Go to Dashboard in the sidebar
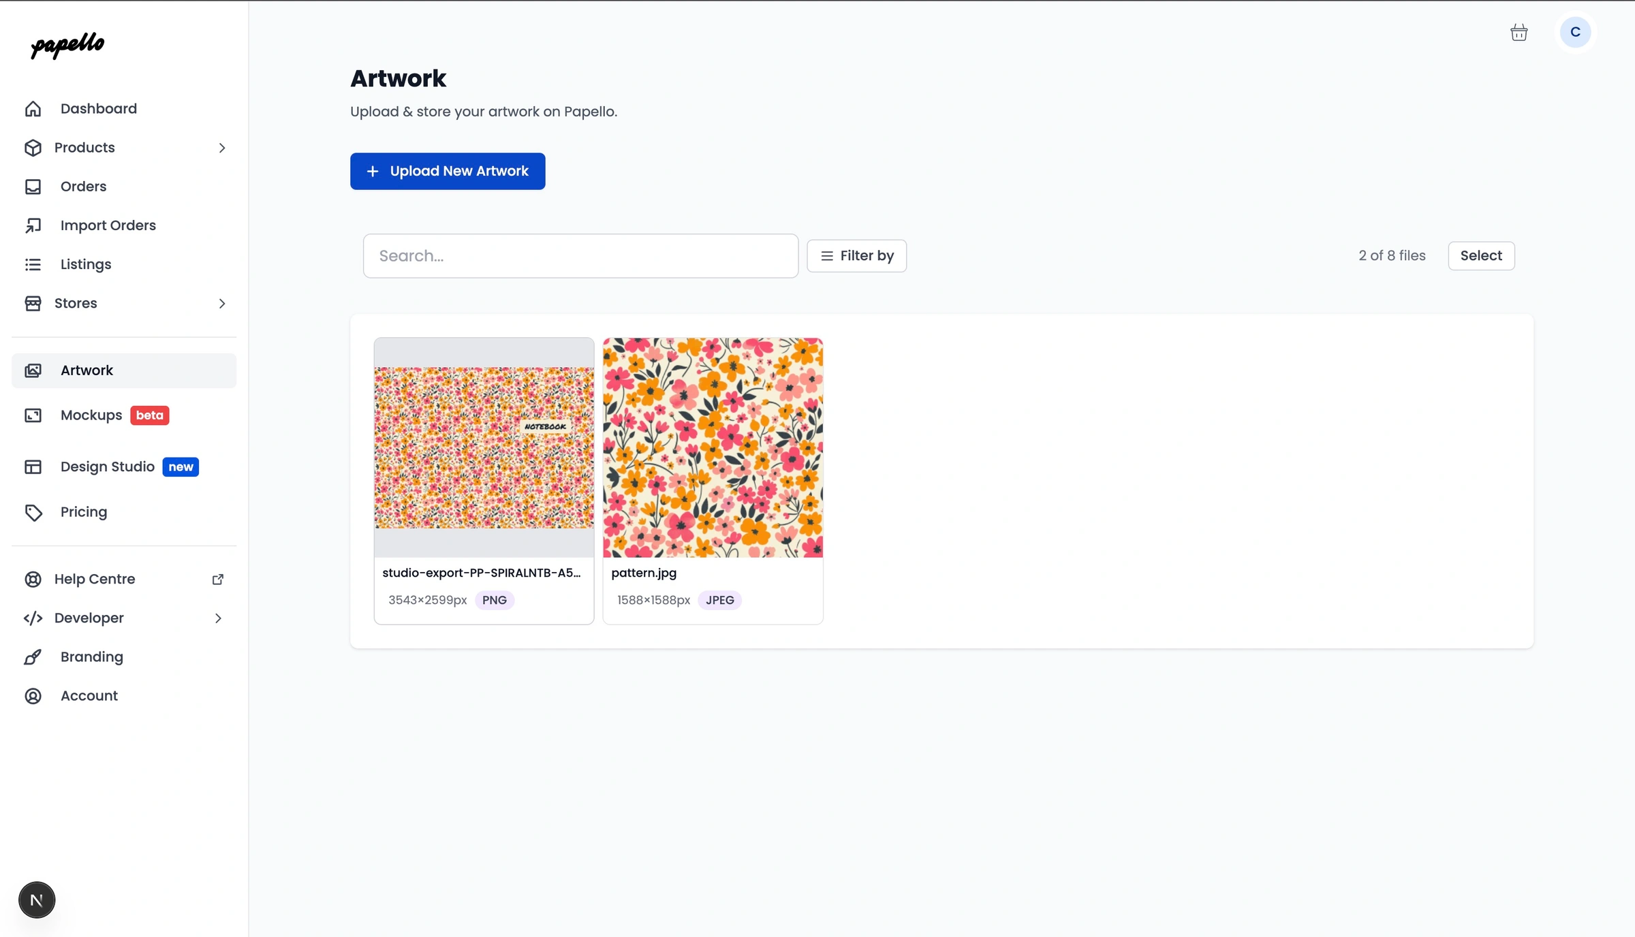The height and width of the screenshot is (937, 1635). point(124,109)
